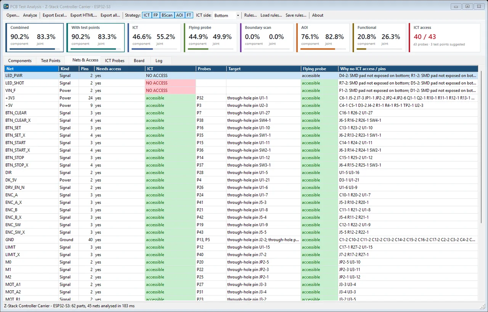
Task: Sort by the Net column header
Action: (32, 69)
